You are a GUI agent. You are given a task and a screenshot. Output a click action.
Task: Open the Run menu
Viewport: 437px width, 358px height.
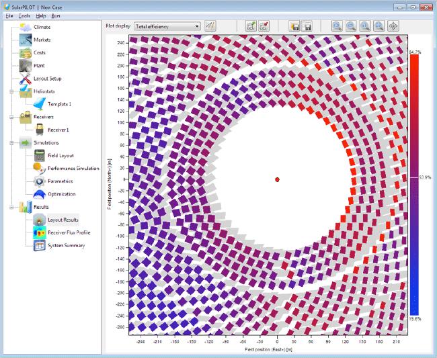point(56,16)
